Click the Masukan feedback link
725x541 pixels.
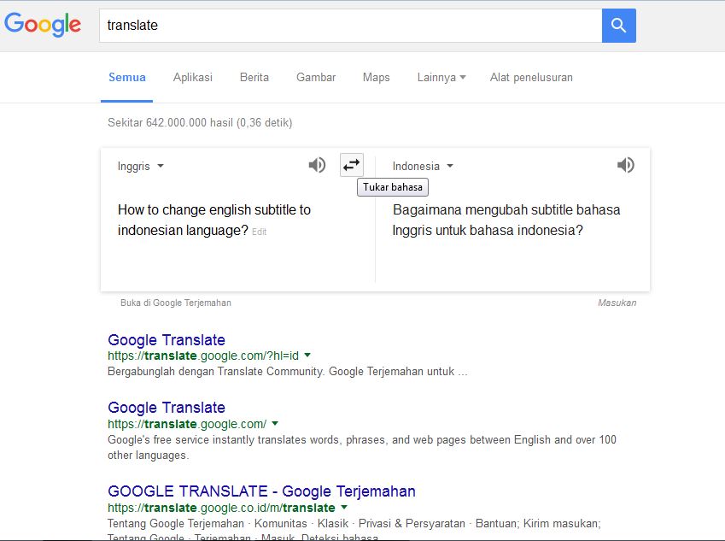pyautogui.click(x=617, y=303)
